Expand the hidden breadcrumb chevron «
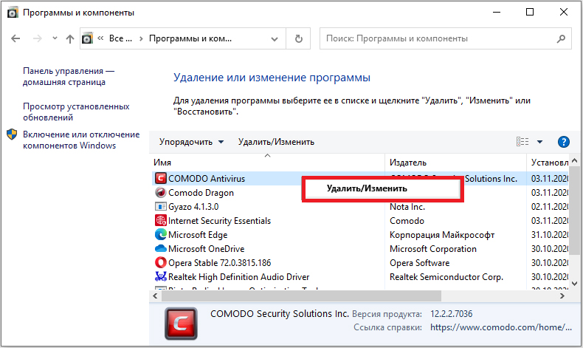The width and height of the screenshot is (583, 348). (x=100, y=38)
